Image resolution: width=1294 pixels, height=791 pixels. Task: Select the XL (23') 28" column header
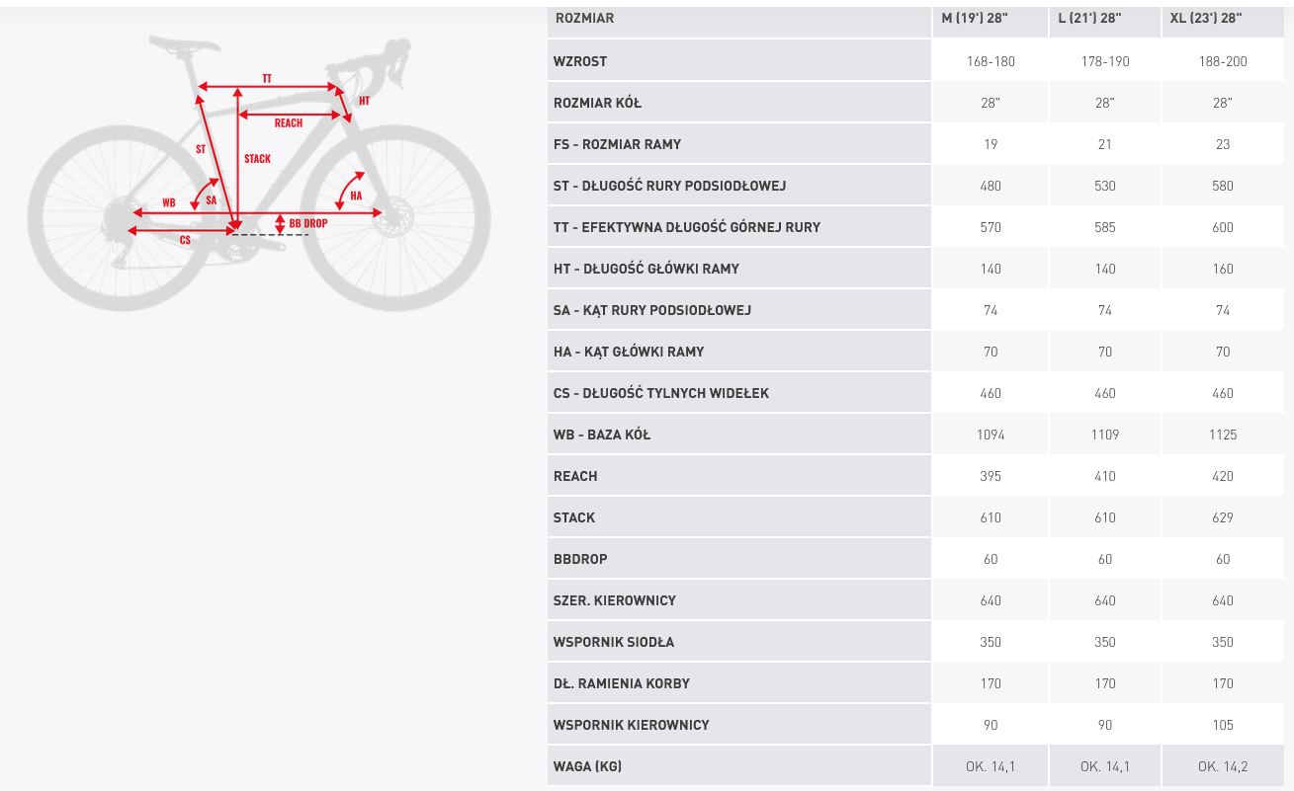pos(1220,18)
